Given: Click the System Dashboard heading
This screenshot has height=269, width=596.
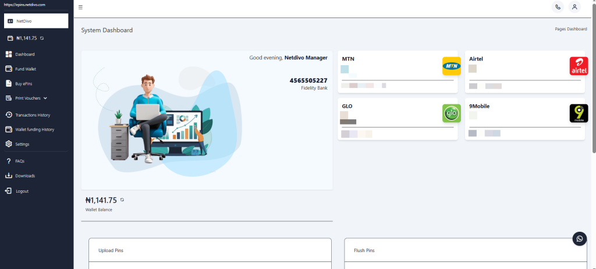Looking at the screenshot, I should click(x=107, y=30).
